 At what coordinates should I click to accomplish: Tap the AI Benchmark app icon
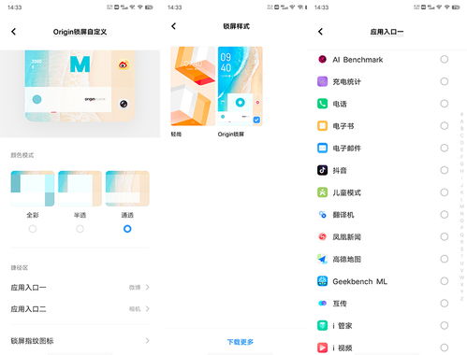[322, 59]
